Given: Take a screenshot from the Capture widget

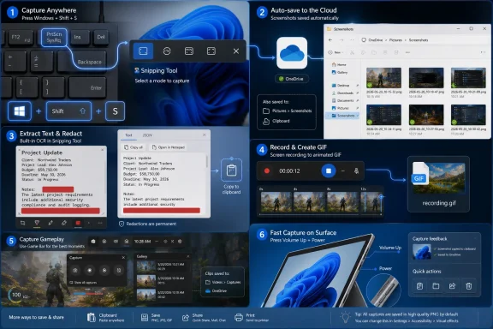Looking at the screenshot, I should pyautogui.click(x=75, y=270).
